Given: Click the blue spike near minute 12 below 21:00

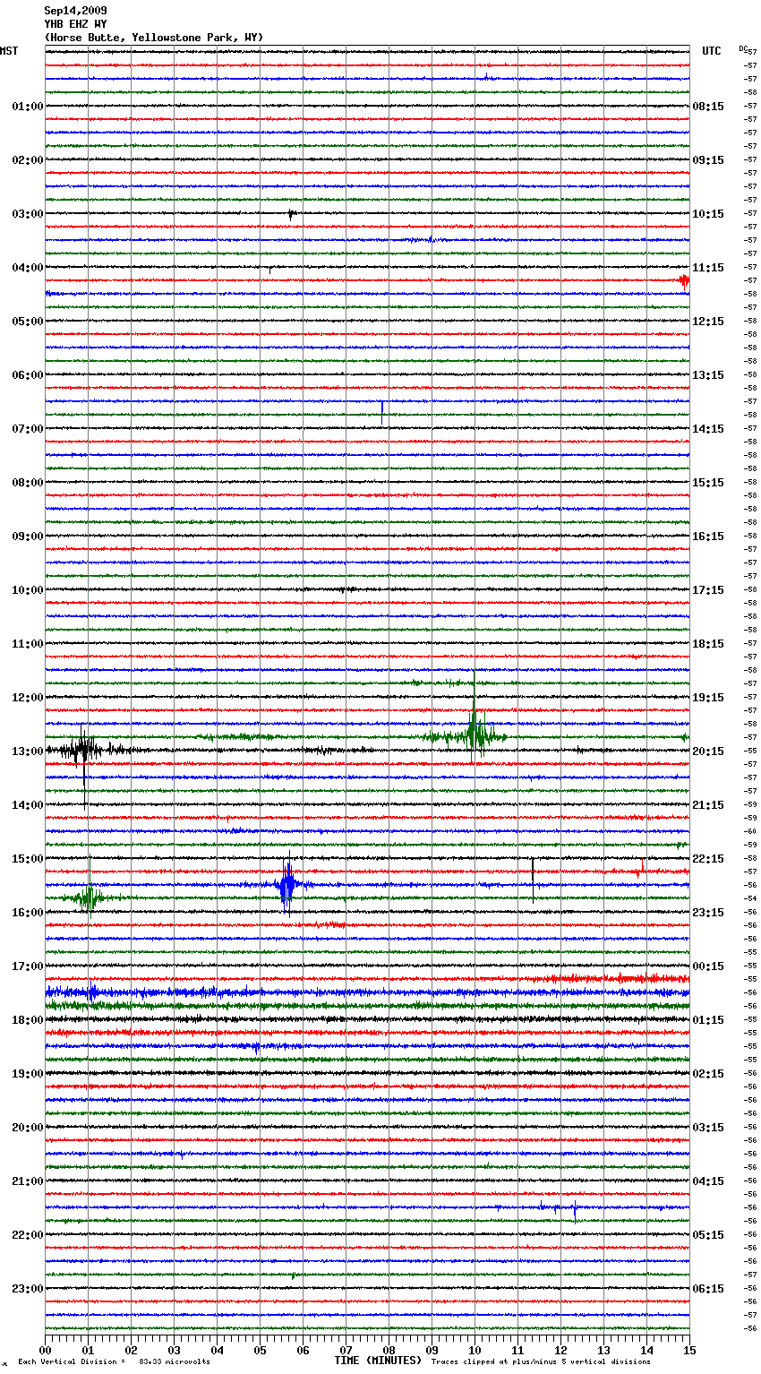Looking at the screenshot, I should (x=574, y=1211).
